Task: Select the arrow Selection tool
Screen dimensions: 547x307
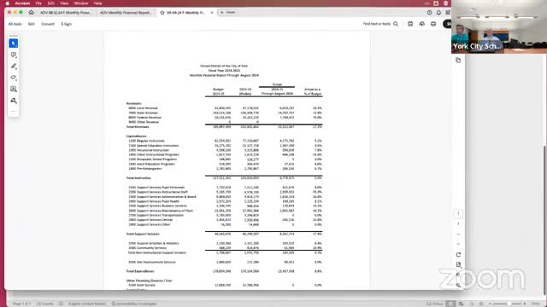Action: [14, 43]
